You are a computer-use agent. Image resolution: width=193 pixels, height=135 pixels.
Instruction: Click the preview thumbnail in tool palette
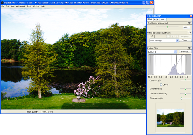(x=170, y=117)
